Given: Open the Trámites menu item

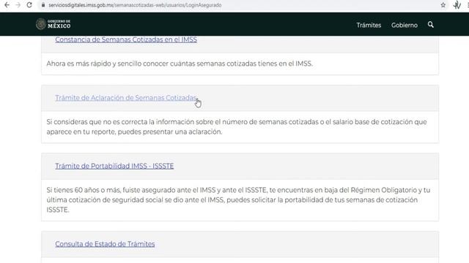Looking at the screenshot, I should (369, 26).
